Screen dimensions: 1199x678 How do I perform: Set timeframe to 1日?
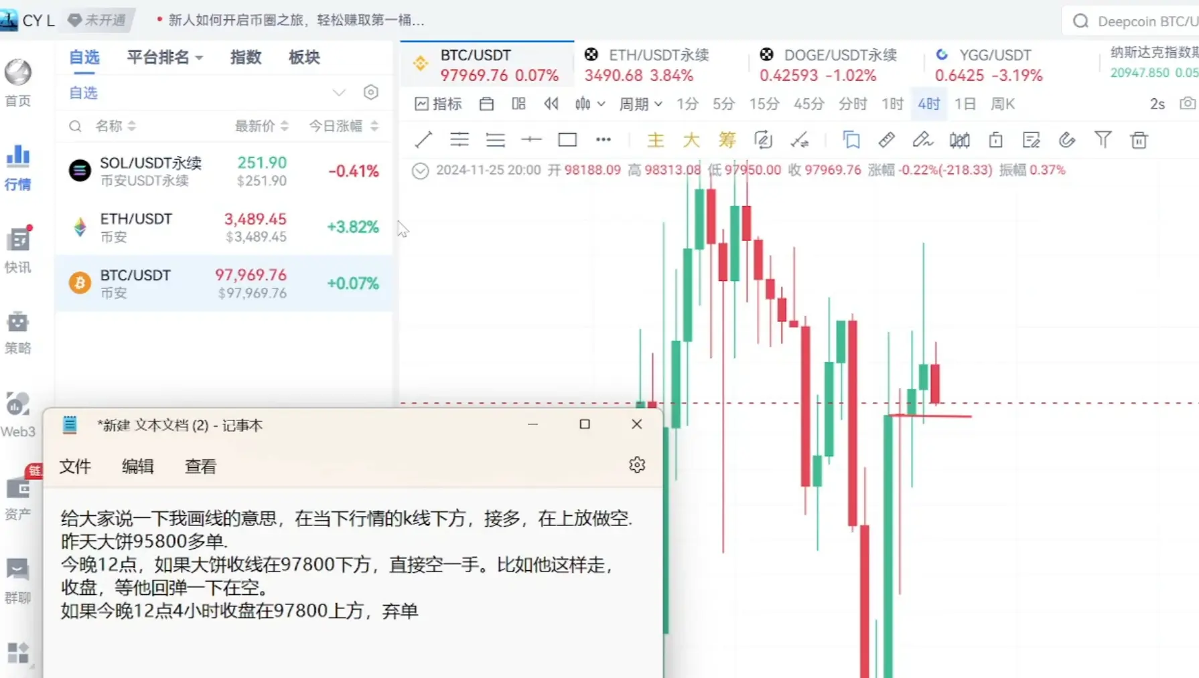965,104
